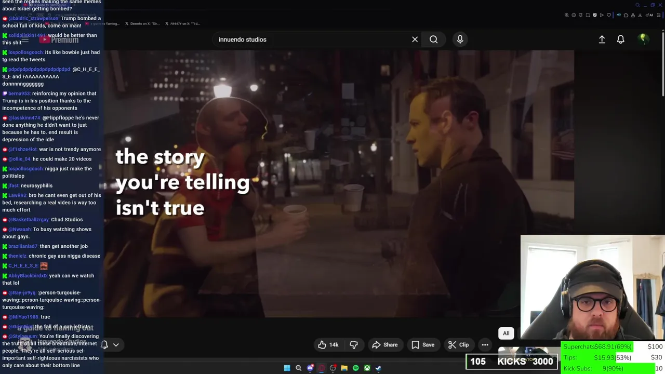This screenshot has height=374, width=665.
Task: Open File Explorer from the taskbar
Action: coord(344,368)
